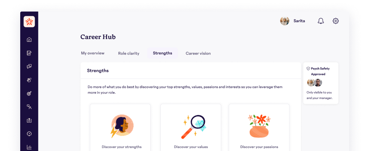Switch to the Role clarity tab
This screenshot has height=151, width=370.
point(129,53)
